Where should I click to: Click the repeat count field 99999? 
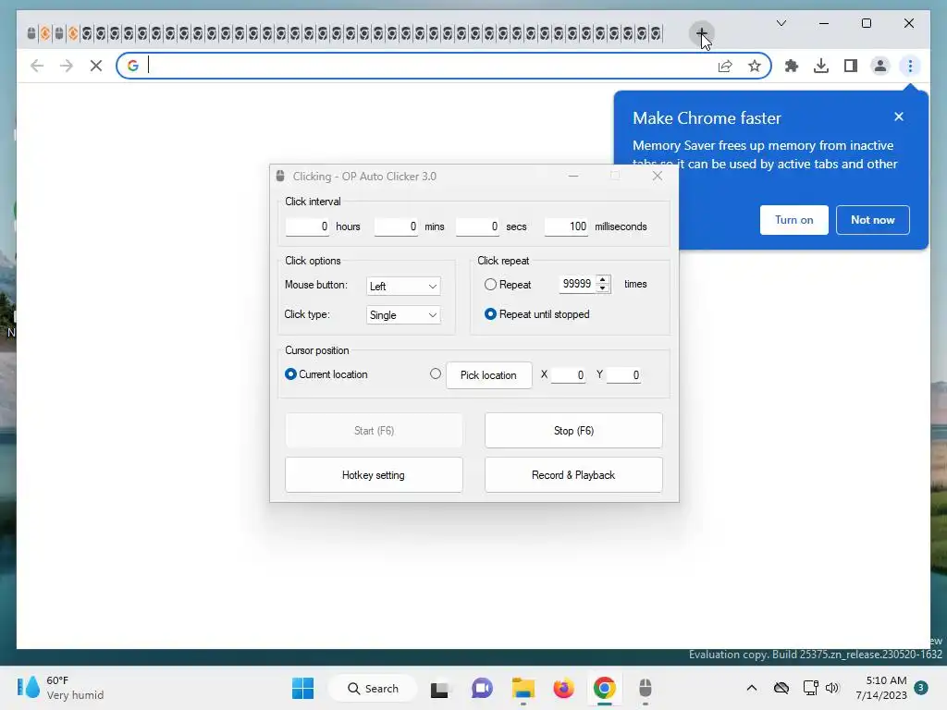(x=577, y=284)
